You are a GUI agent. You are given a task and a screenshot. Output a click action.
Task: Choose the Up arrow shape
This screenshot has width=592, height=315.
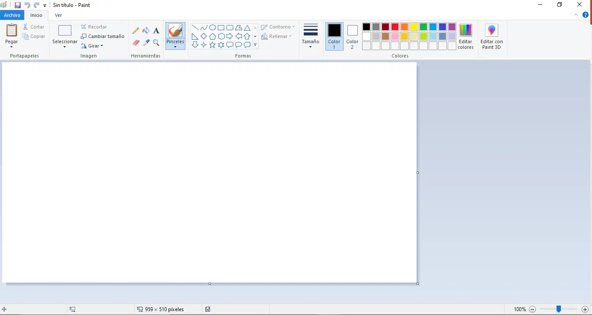coord(247,36)
